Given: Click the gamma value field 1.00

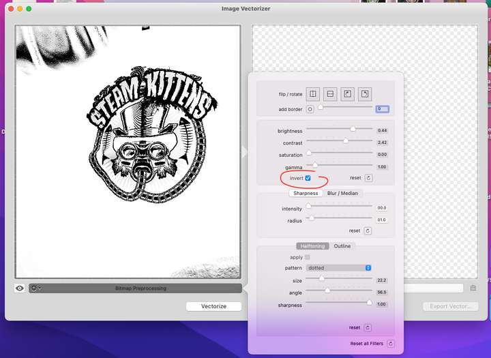Looking at the screenshot, I should 383,166.
